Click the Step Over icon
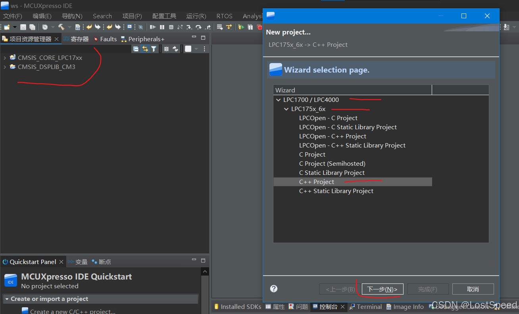519x314 pixels. [198, 27]
